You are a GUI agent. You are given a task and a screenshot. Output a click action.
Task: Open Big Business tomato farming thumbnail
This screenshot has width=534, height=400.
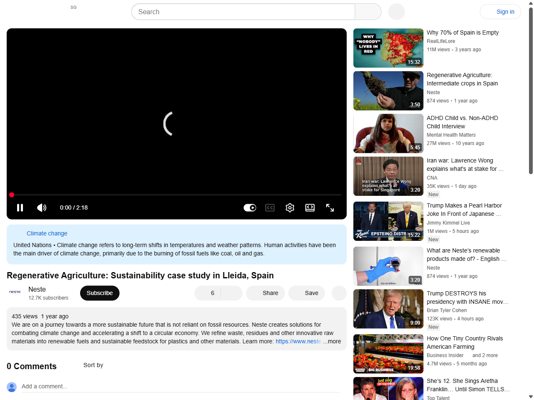coord(388,354)
